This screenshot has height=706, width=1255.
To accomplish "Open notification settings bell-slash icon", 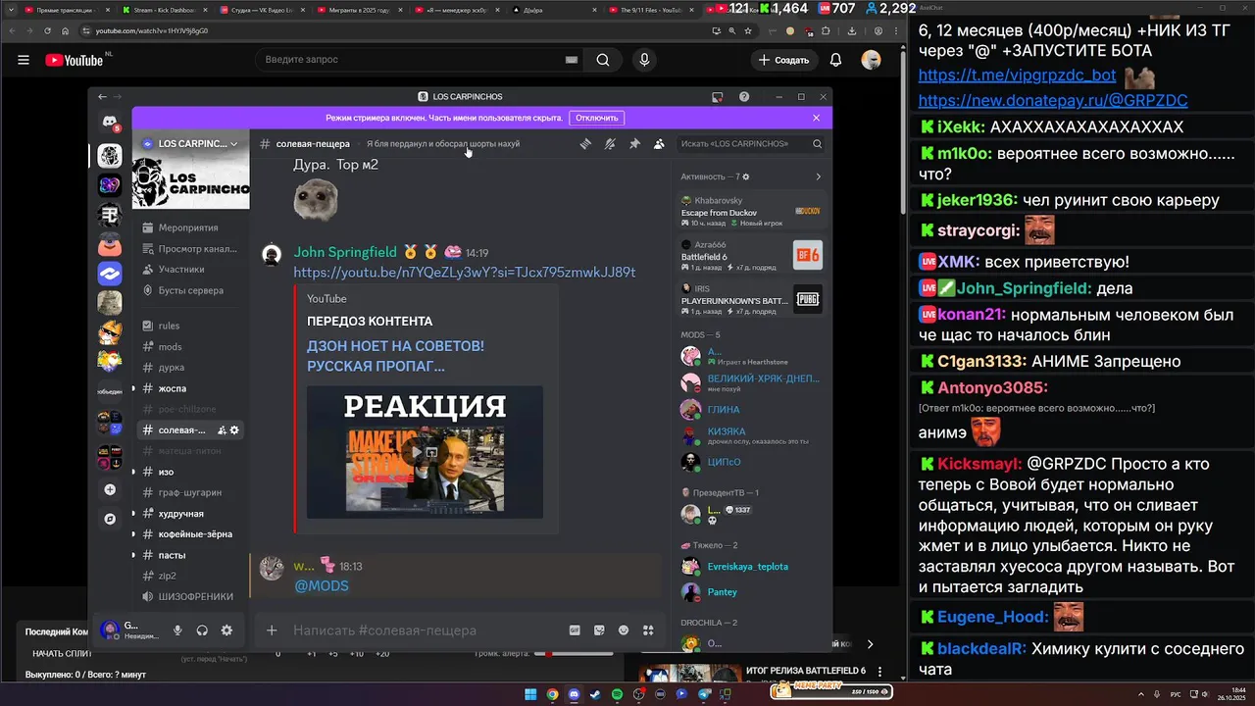I will pyautogui.click(x=610, y=143).
